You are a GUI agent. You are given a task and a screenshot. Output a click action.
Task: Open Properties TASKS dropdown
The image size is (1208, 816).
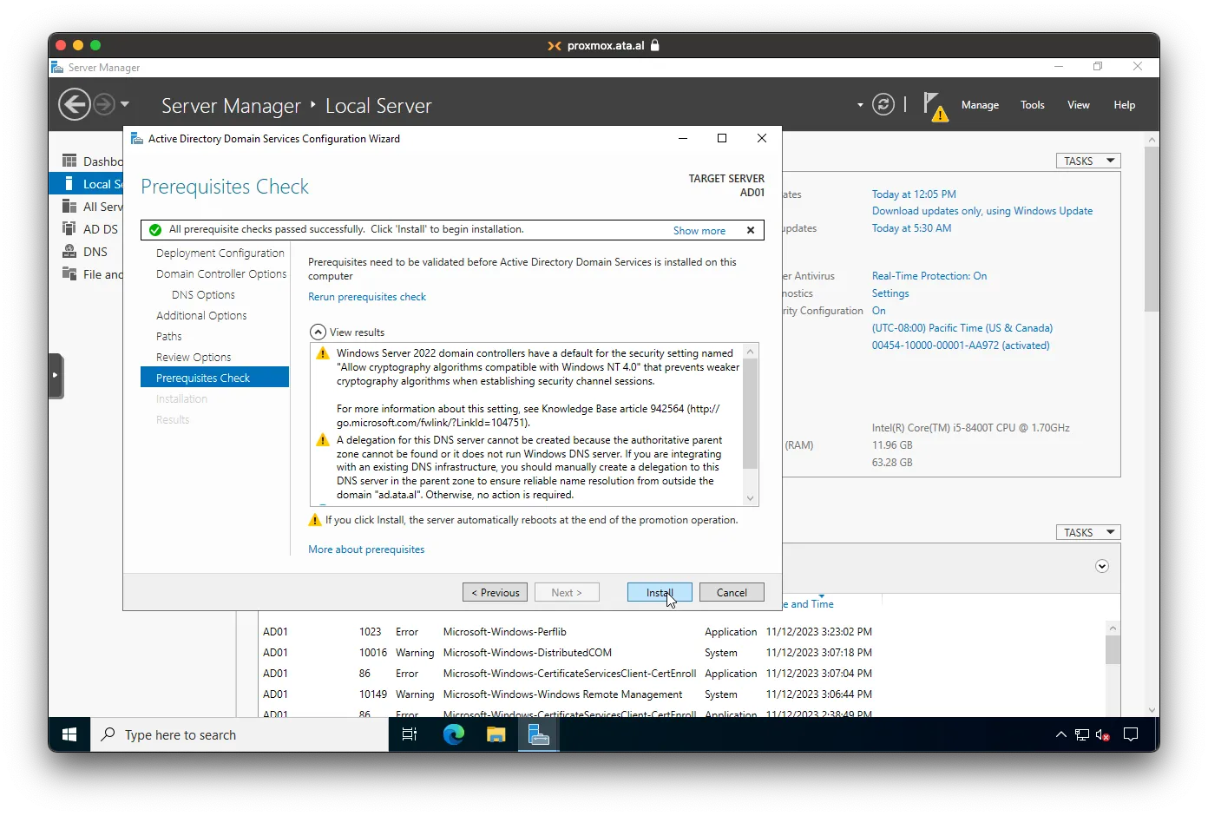tap(1088, 161)
